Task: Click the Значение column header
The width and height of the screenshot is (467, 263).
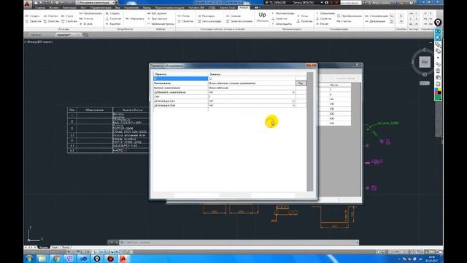Action: pyautogui.click(x=215, y=75)
